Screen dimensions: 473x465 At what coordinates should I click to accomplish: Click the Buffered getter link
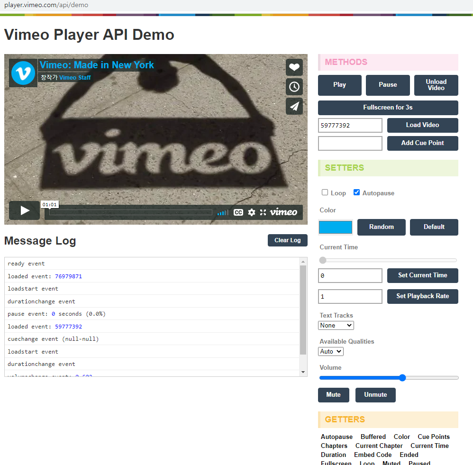(373, 437)
